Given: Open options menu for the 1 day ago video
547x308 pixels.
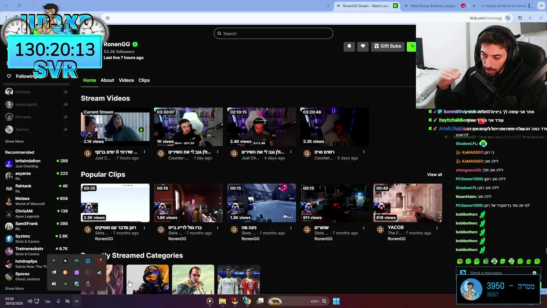Looking at the screenshot, I should (218, 152).
